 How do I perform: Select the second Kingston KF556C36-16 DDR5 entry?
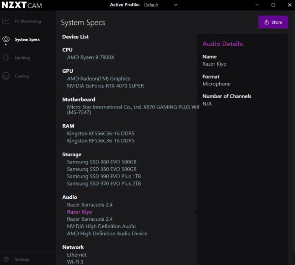[101, 141]
